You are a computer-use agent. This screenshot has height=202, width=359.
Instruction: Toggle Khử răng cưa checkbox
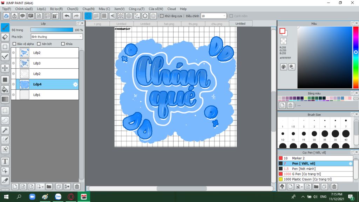[162, 16]
